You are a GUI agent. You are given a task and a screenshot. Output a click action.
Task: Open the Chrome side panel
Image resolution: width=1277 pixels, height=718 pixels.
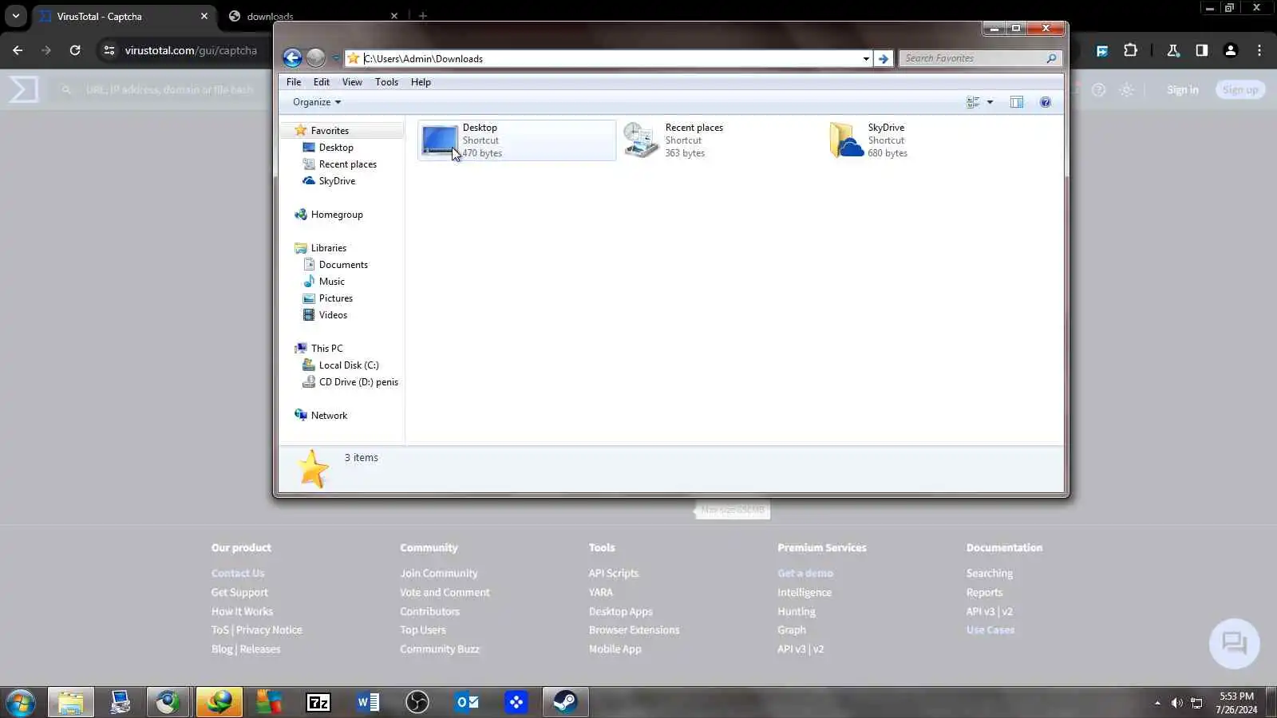coord(1202,50)
